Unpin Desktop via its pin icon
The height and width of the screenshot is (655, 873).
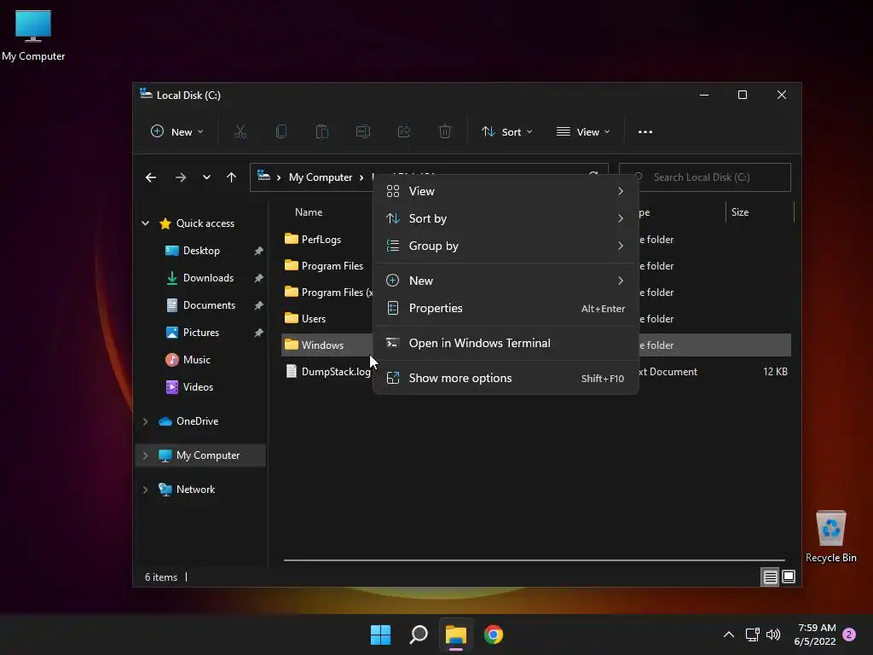pyautogui.click(x=258, y=252)
